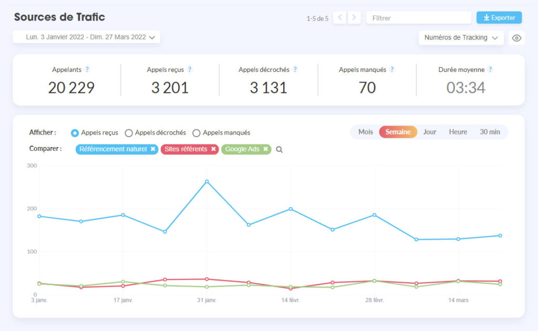Enable the Appels reçus display option
Image resolution: width=538 pixels, height=331 pixels.
pyautogui.click(x=74, y=133)
